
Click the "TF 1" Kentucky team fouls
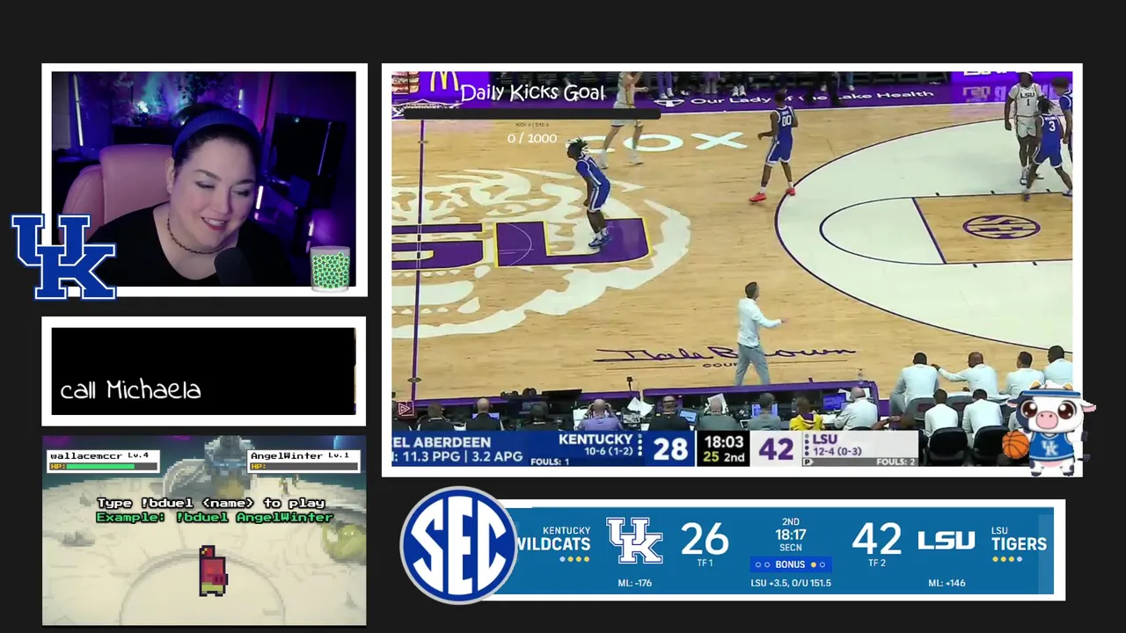pyautogui.click(x=705, y=564)
